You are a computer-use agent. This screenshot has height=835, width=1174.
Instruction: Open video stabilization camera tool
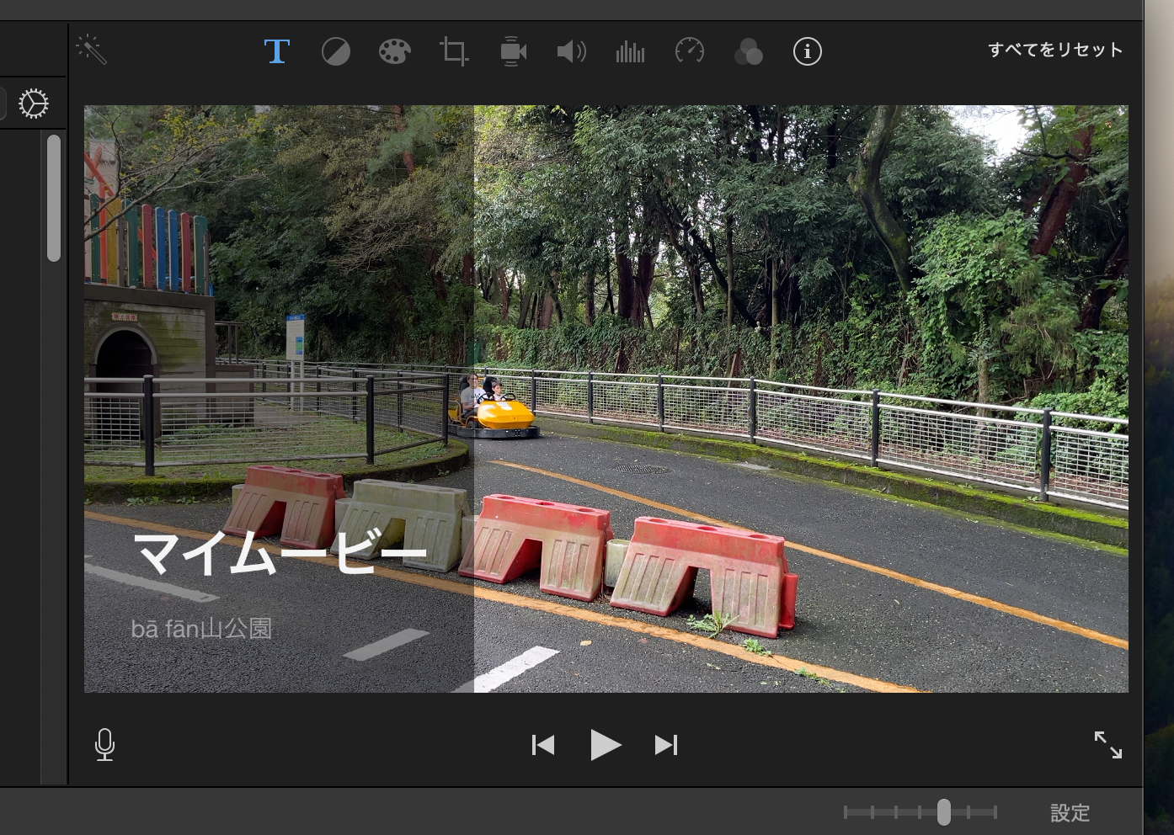(512, 52)
